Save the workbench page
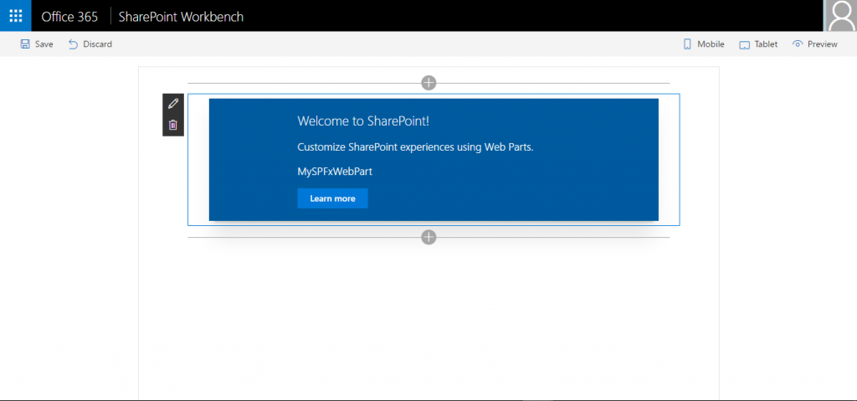 (37, 44)
